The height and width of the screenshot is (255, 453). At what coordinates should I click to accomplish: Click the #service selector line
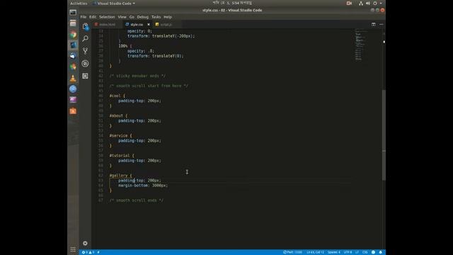pos(120,135)
